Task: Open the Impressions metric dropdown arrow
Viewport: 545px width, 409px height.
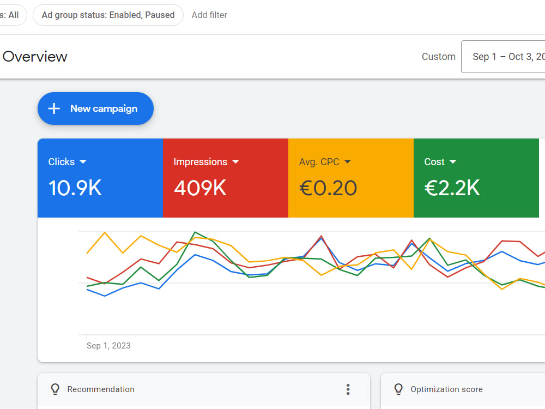Action: pyautogui.click(x=235, y=162)
